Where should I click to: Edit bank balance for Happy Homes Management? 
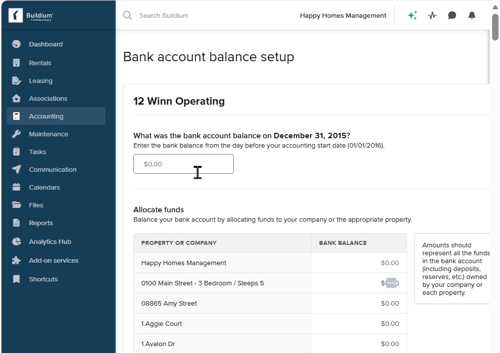(359, 263)
